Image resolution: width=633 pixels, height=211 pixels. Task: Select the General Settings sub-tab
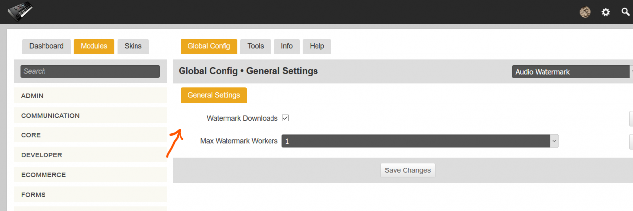point(214,95)
